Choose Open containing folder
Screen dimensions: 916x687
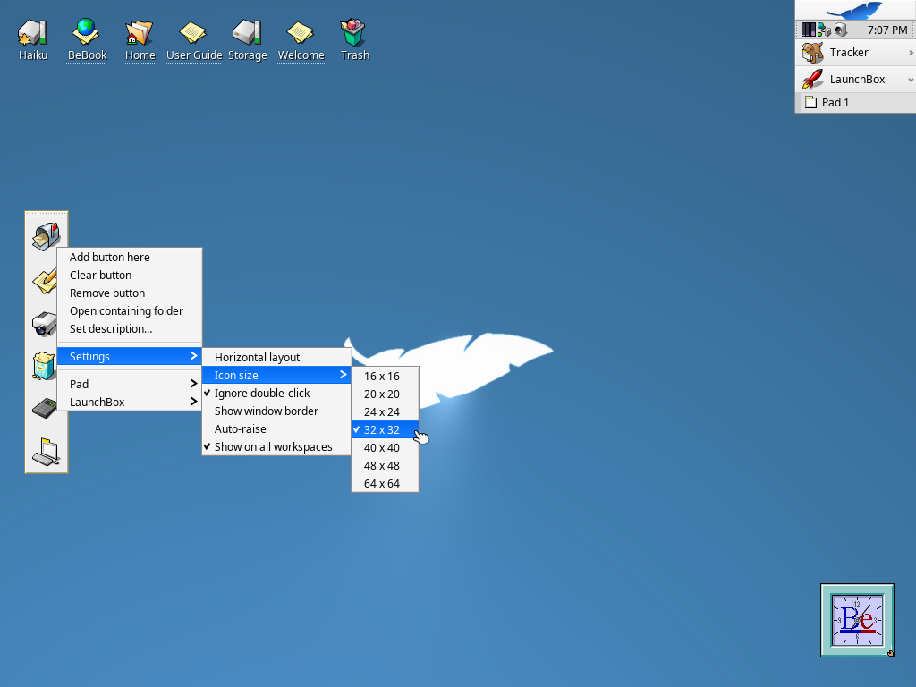130,310
